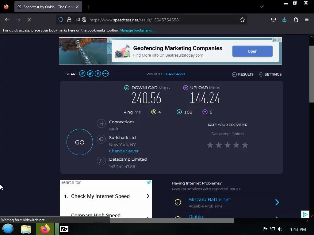Open the site permissions icon in address bar
Image resolution: width=314 pixels, height=235 pixels.
point(78,20)
